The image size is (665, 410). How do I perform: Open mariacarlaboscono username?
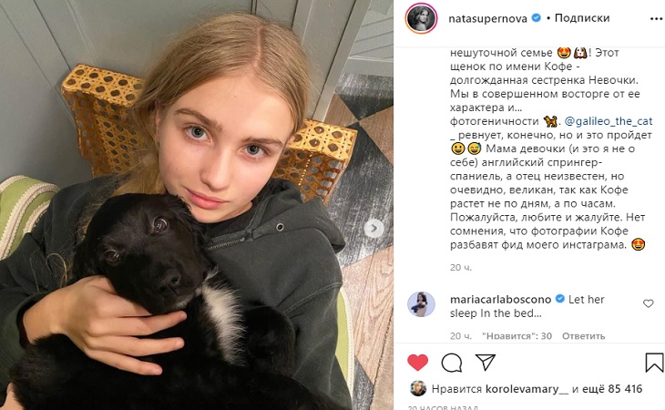pos(500,300)
